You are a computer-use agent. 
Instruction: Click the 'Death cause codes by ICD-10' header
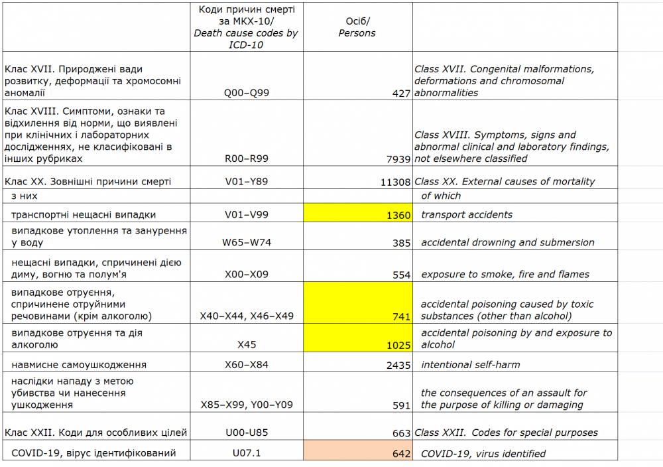[246, 27]
